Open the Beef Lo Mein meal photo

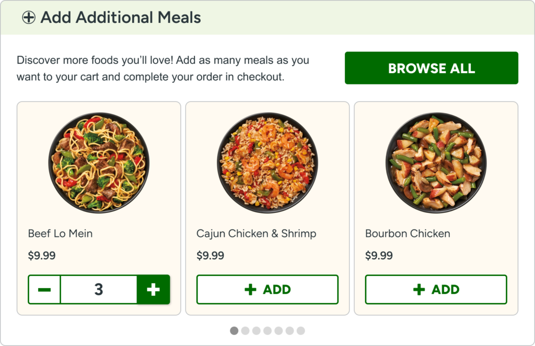[99, 163]
